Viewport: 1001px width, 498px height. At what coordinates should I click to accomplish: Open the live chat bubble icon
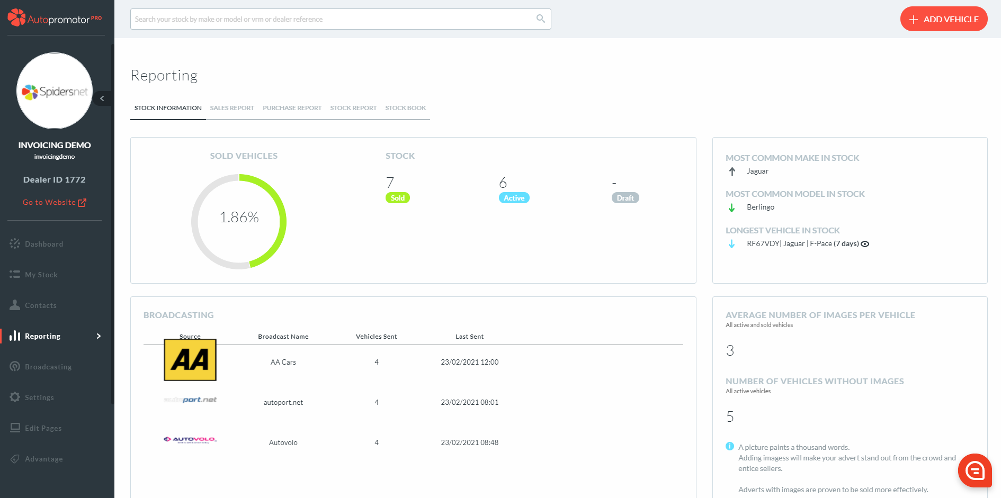[975, 470]
